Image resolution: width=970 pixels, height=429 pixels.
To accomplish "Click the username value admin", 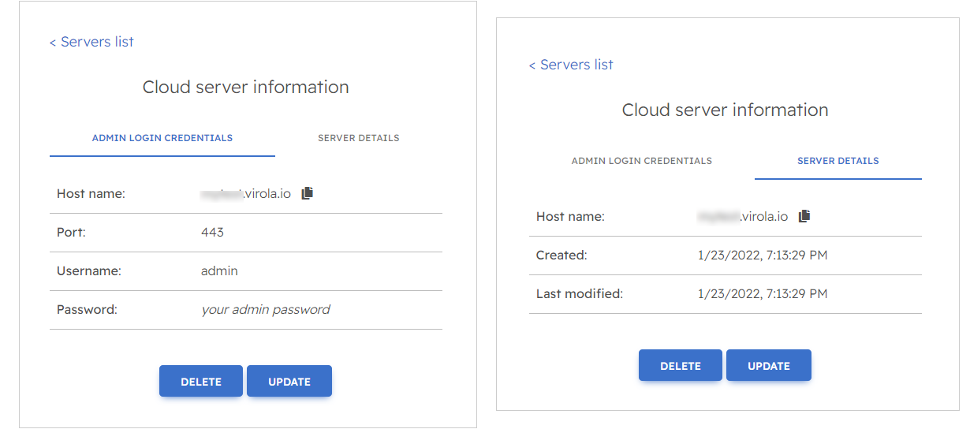I will point(219,271).
